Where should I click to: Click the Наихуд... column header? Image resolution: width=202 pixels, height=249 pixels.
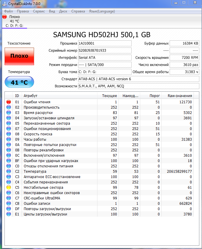(129, 96)
